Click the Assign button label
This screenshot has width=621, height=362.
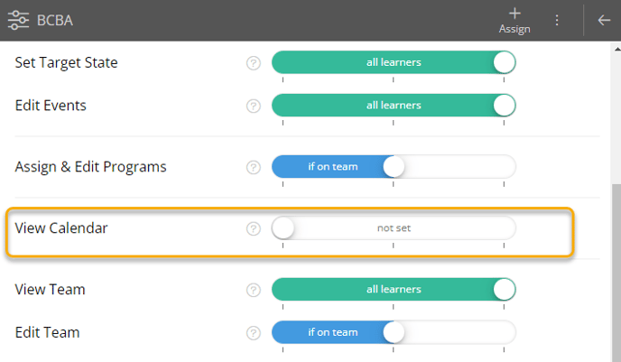514,29
